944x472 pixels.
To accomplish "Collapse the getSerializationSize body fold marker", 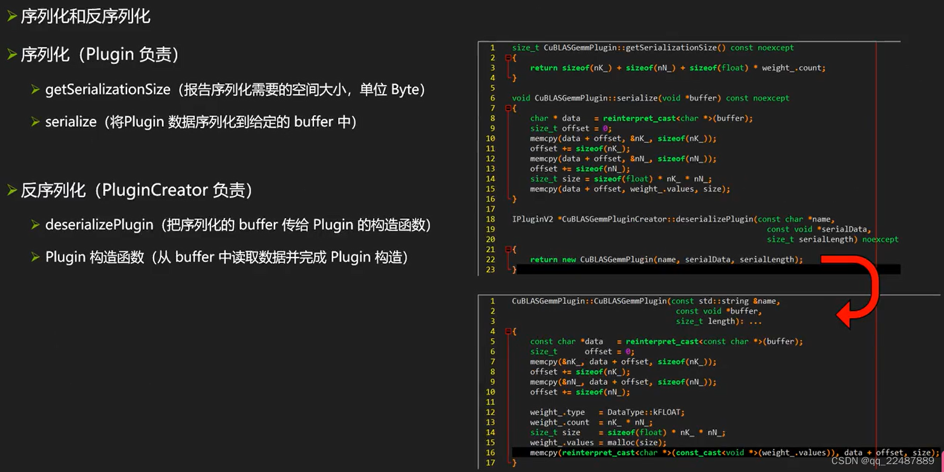I will (x=509, y=58).
